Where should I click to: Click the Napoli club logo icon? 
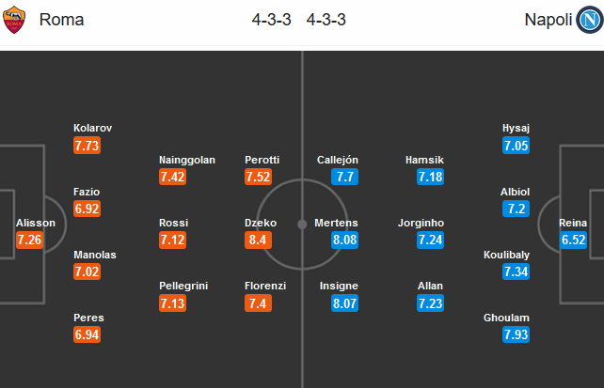click(589, 20)
